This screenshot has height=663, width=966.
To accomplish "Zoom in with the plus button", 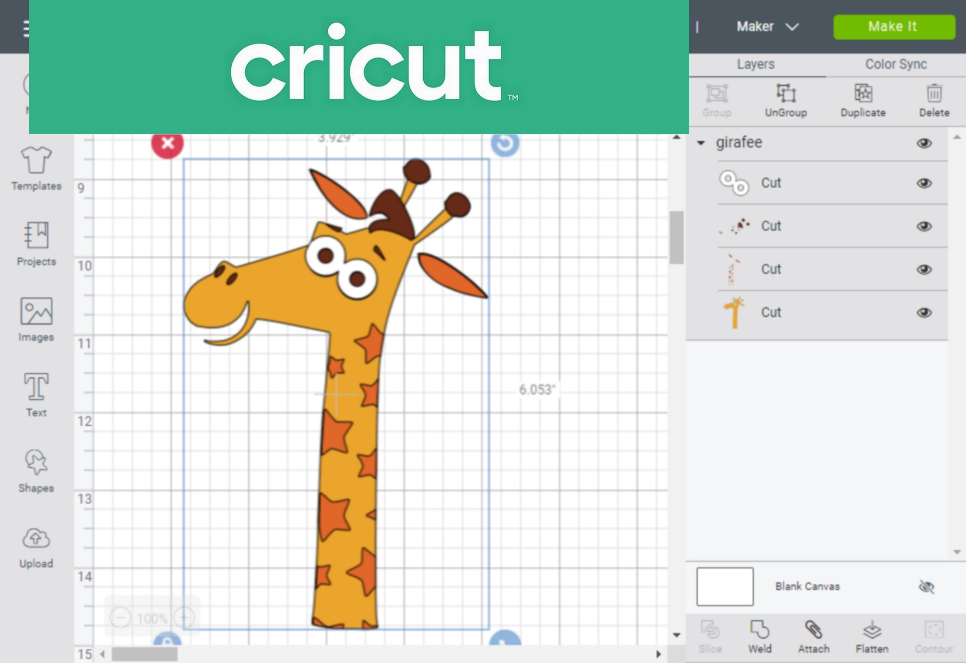I will (x=184, y=618).
